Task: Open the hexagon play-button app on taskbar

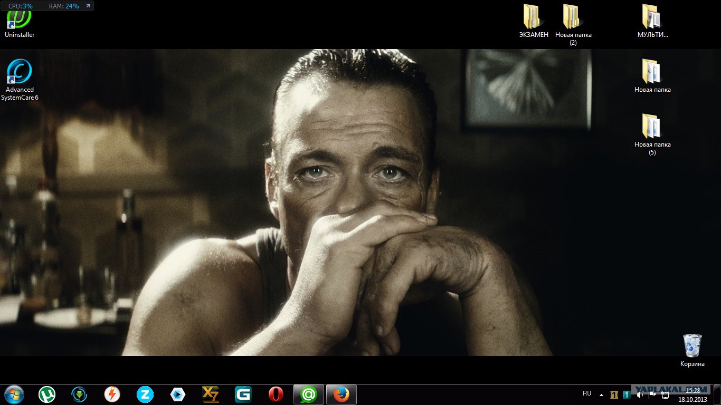Action: tap(178, 394)
